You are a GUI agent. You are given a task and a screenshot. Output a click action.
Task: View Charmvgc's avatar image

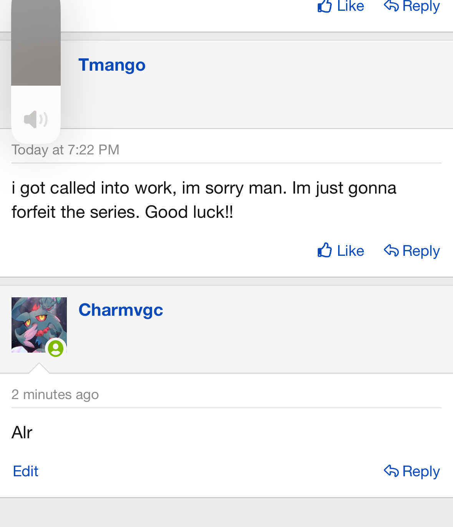39,325
